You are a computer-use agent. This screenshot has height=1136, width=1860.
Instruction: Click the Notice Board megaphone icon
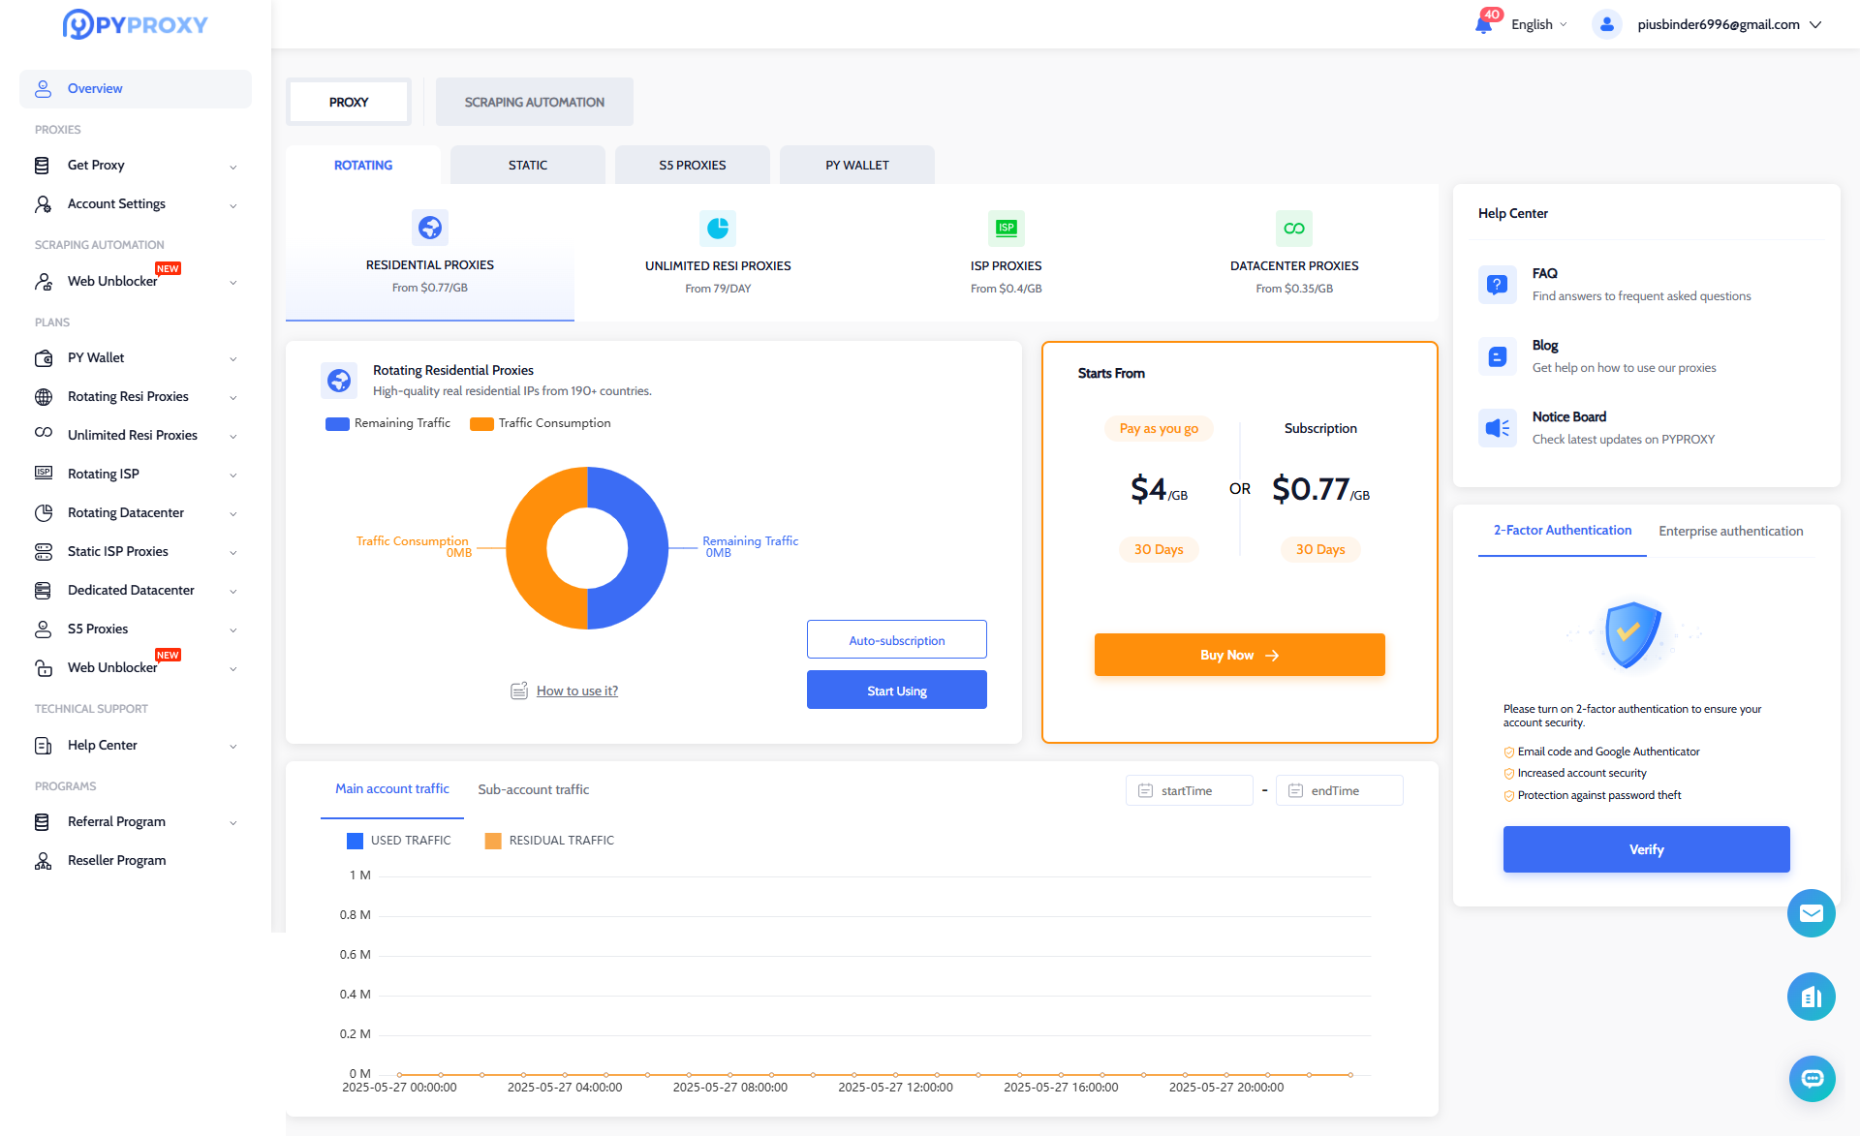click(1497, 428)
